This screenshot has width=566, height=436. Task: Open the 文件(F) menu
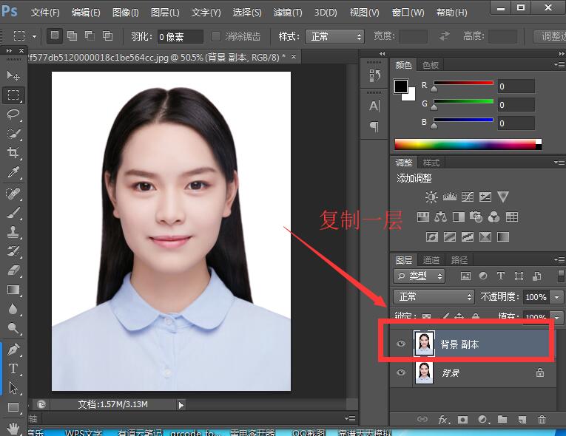pyautogui.click(x=45, y=13)
